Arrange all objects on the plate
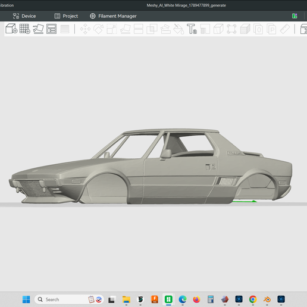 pos(51,29)
